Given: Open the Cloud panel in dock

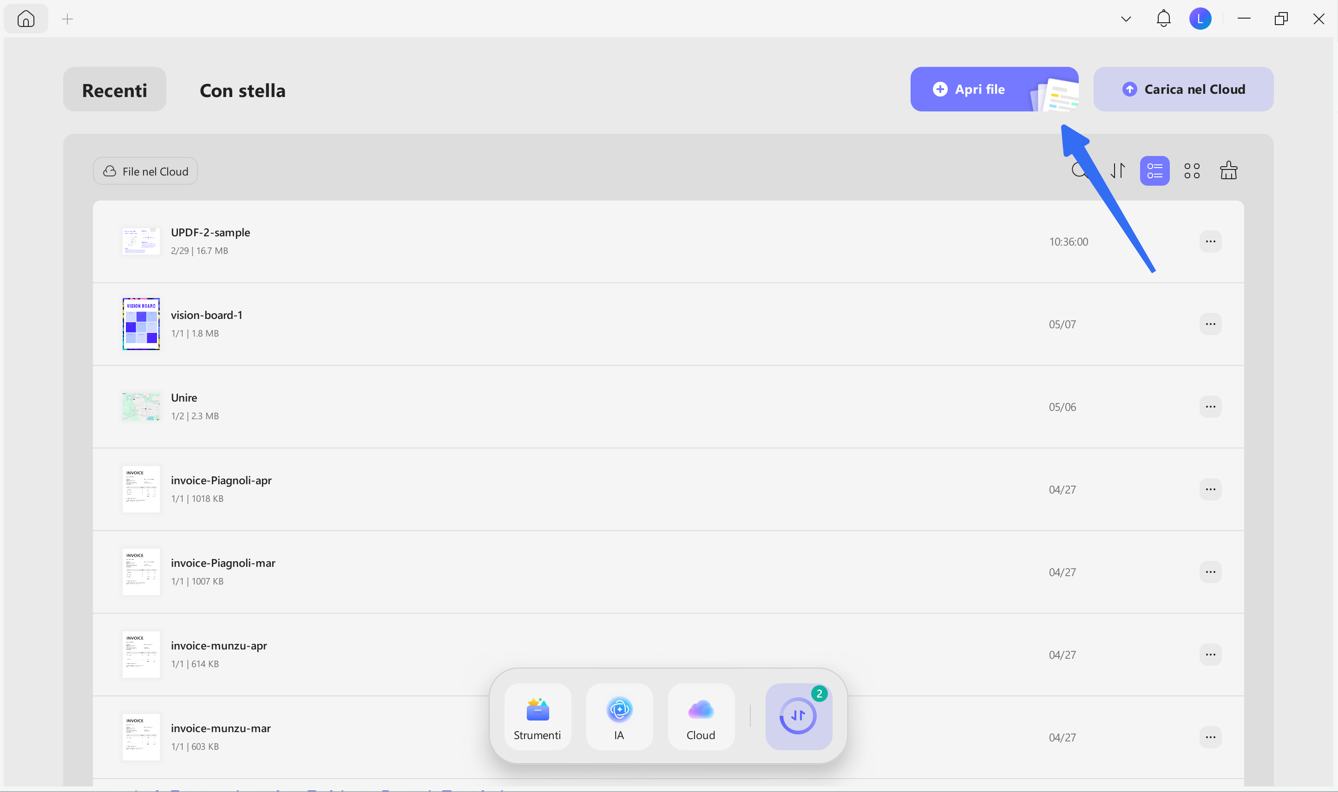Looking at the screenshot, I should (x=701, y=717).
